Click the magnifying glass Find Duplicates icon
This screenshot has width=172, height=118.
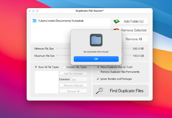99,91
